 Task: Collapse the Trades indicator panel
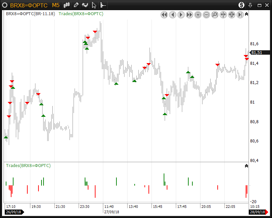point(246,166)
